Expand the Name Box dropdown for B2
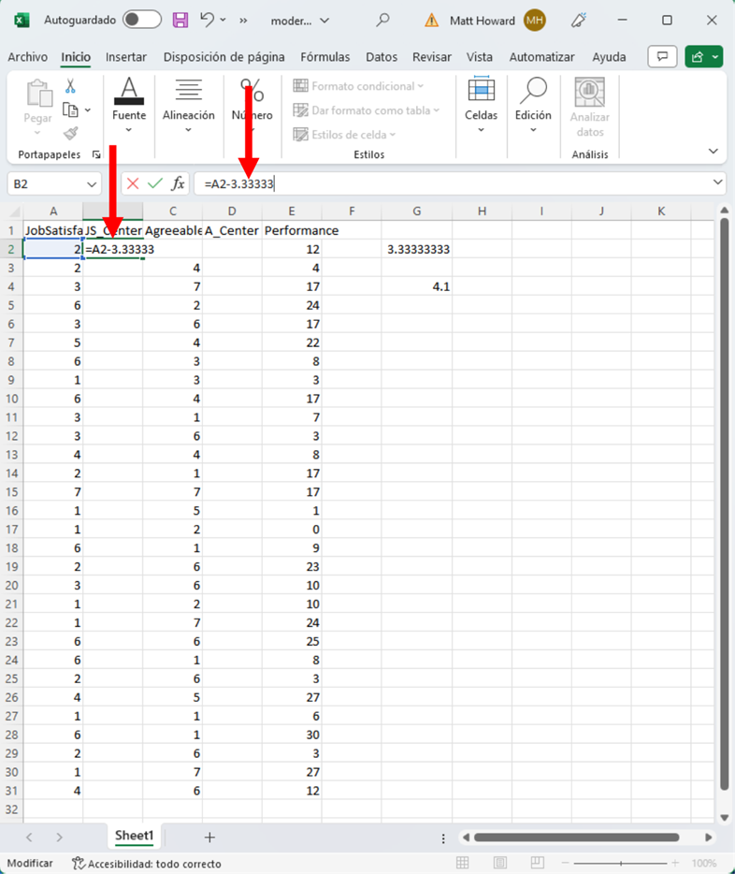735x874 pixels. [92, 184]
